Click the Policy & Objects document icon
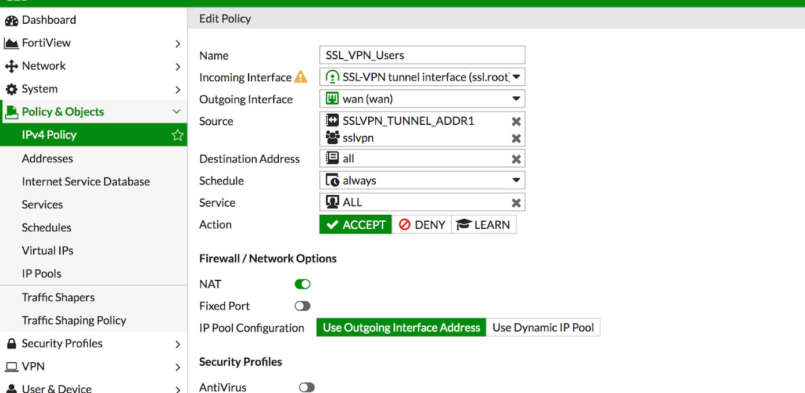The width and height of the screenshot is (805, 393). [12, 112]
